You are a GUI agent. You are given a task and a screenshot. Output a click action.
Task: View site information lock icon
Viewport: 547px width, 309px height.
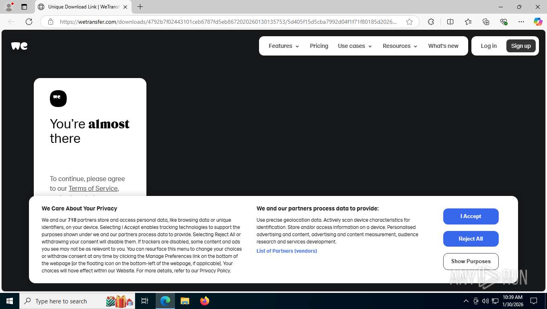pos(51,22)
